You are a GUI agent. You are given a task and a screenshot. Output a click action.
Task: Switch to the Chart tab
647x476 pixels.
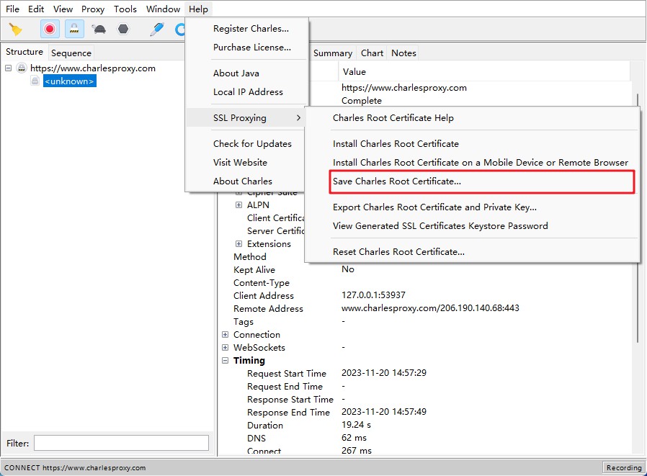pyautogui.click(x=372, y=53)
